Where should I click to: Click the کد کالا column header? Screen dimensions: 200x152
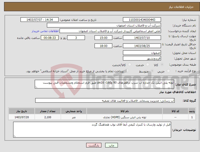[x=175, y=111]
